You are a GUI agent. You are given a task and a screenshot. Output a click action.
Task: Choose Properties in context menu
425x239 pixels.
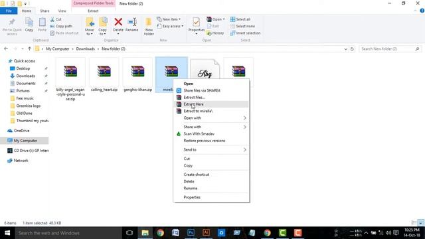pyautogui.click(x=211, y=197)
